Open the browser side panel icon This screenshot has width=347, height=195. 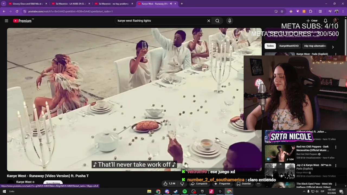(x=320, y=11)
